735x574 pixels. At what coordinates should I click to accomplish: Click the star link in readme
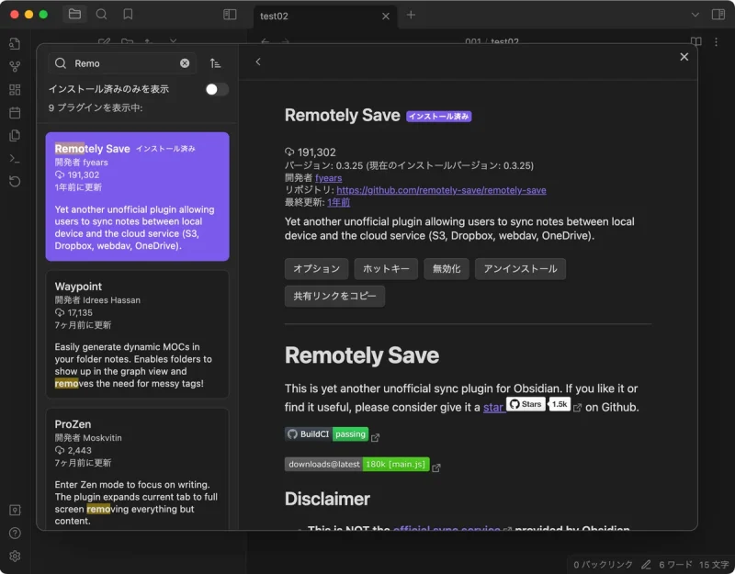coord(493,407)
